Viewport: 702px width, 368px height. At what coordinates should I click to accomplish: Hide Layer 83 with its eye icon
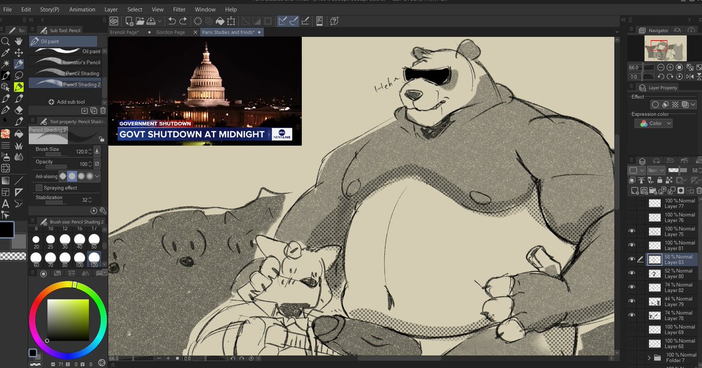tap(632, 259)
